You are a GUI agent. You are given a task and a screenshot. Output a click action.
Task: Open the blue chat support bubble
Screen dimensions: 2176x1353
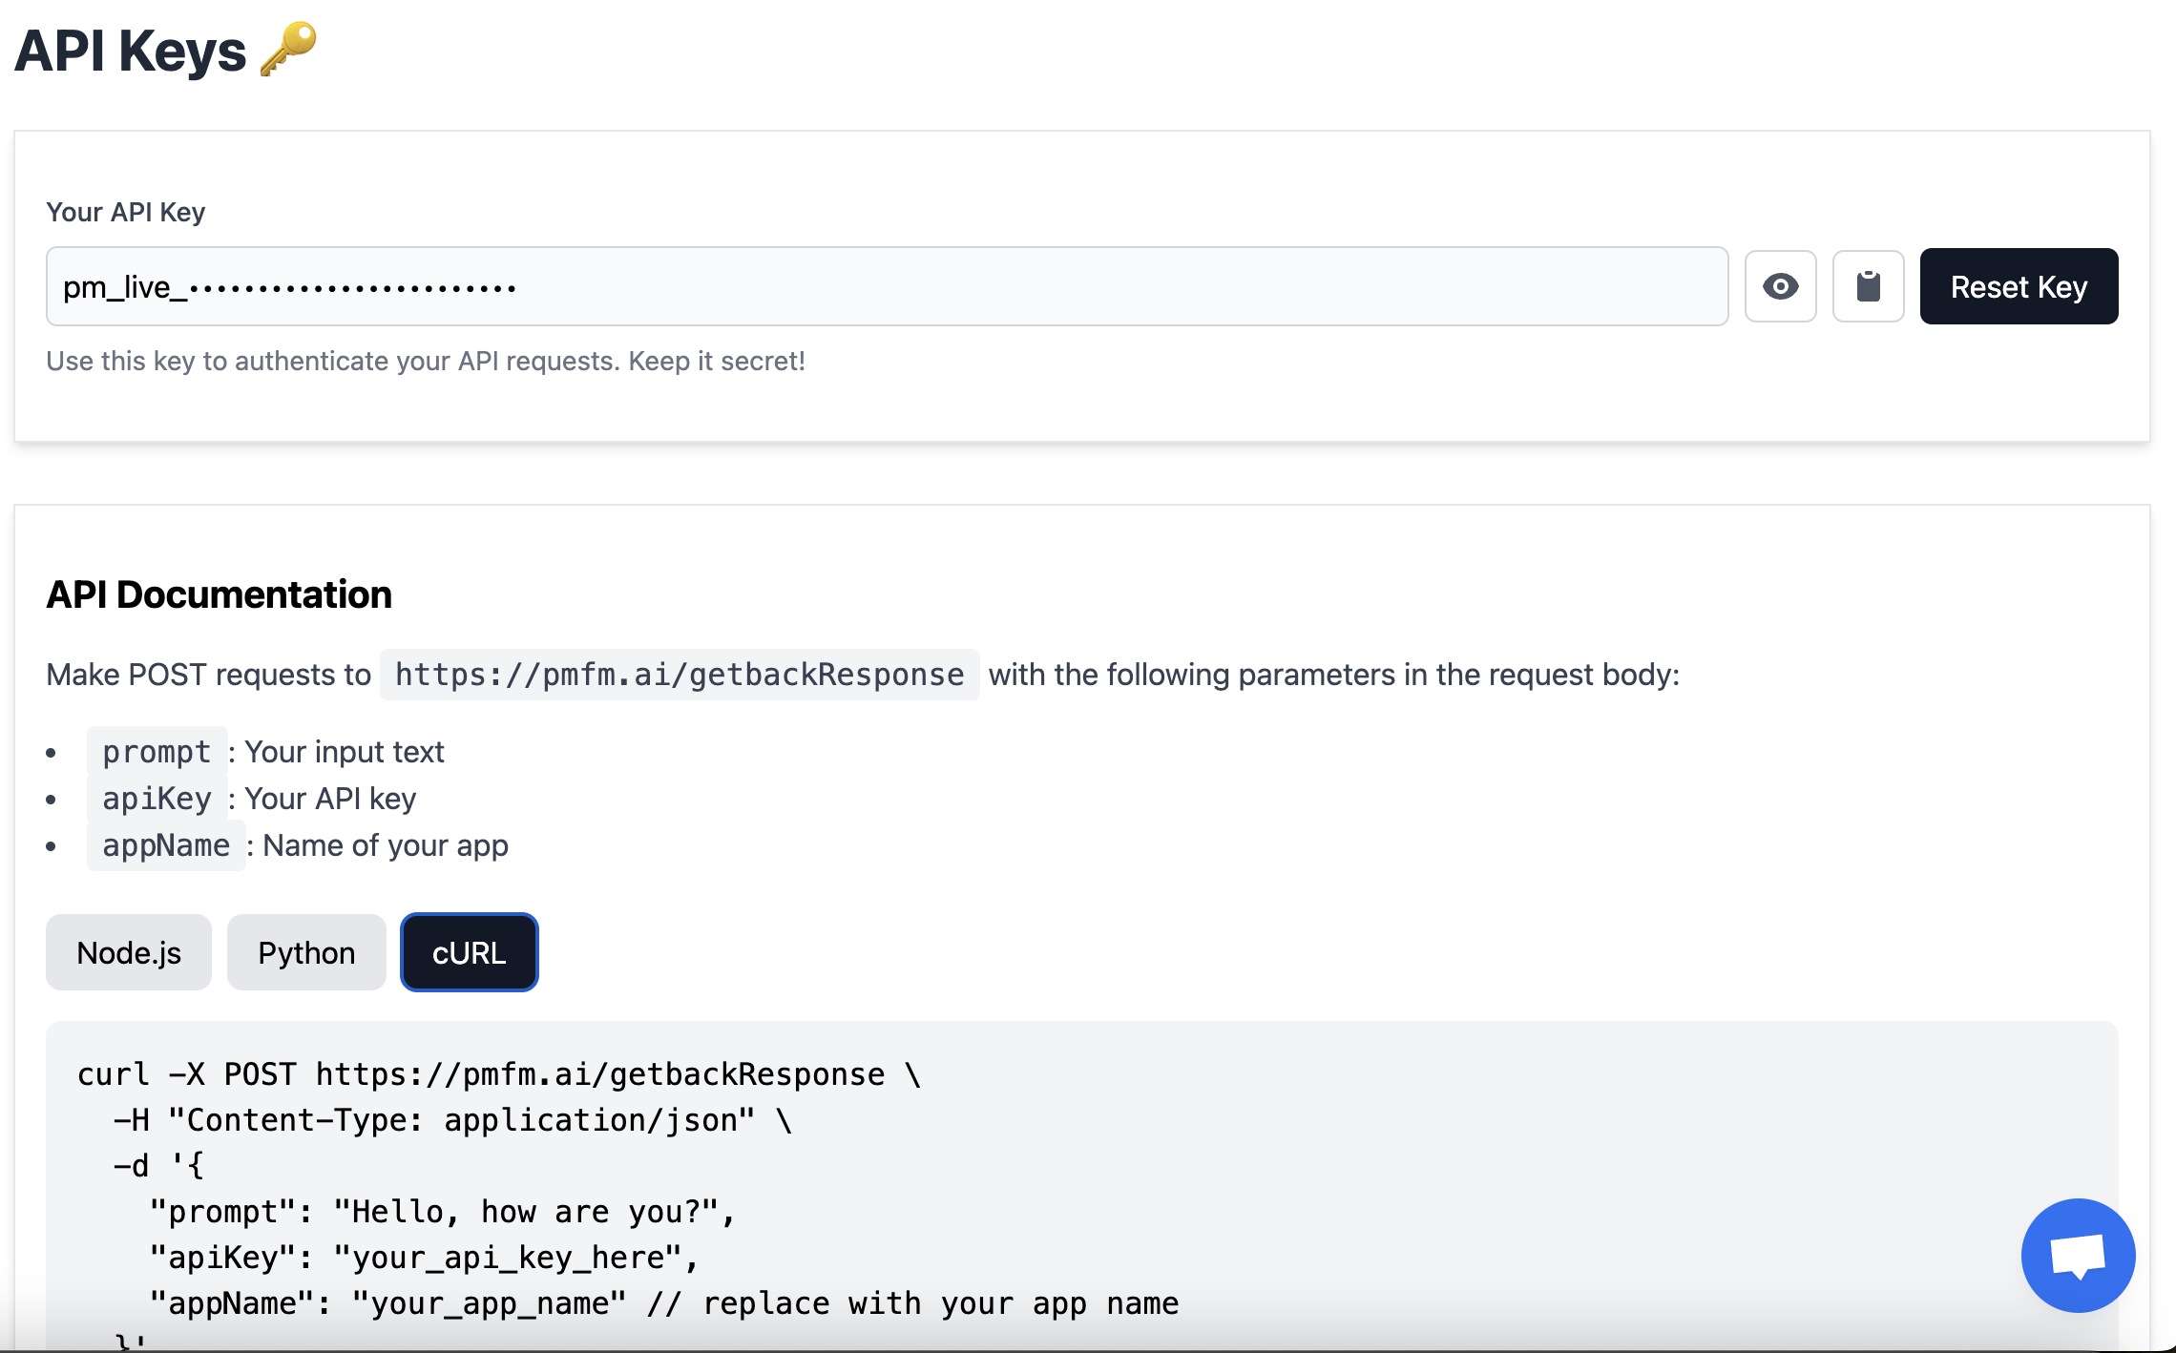(2078, 1255)
